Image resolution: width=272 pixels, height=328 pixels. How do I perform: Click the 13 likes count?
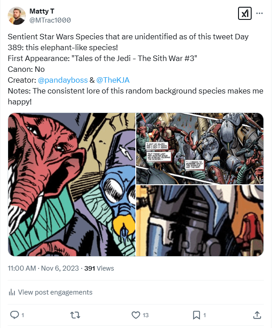pos(145,315)
